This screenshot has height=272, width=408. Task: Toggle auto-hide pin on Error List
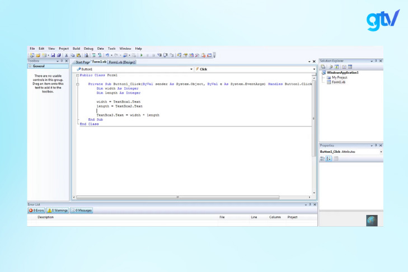coord(310,205)
